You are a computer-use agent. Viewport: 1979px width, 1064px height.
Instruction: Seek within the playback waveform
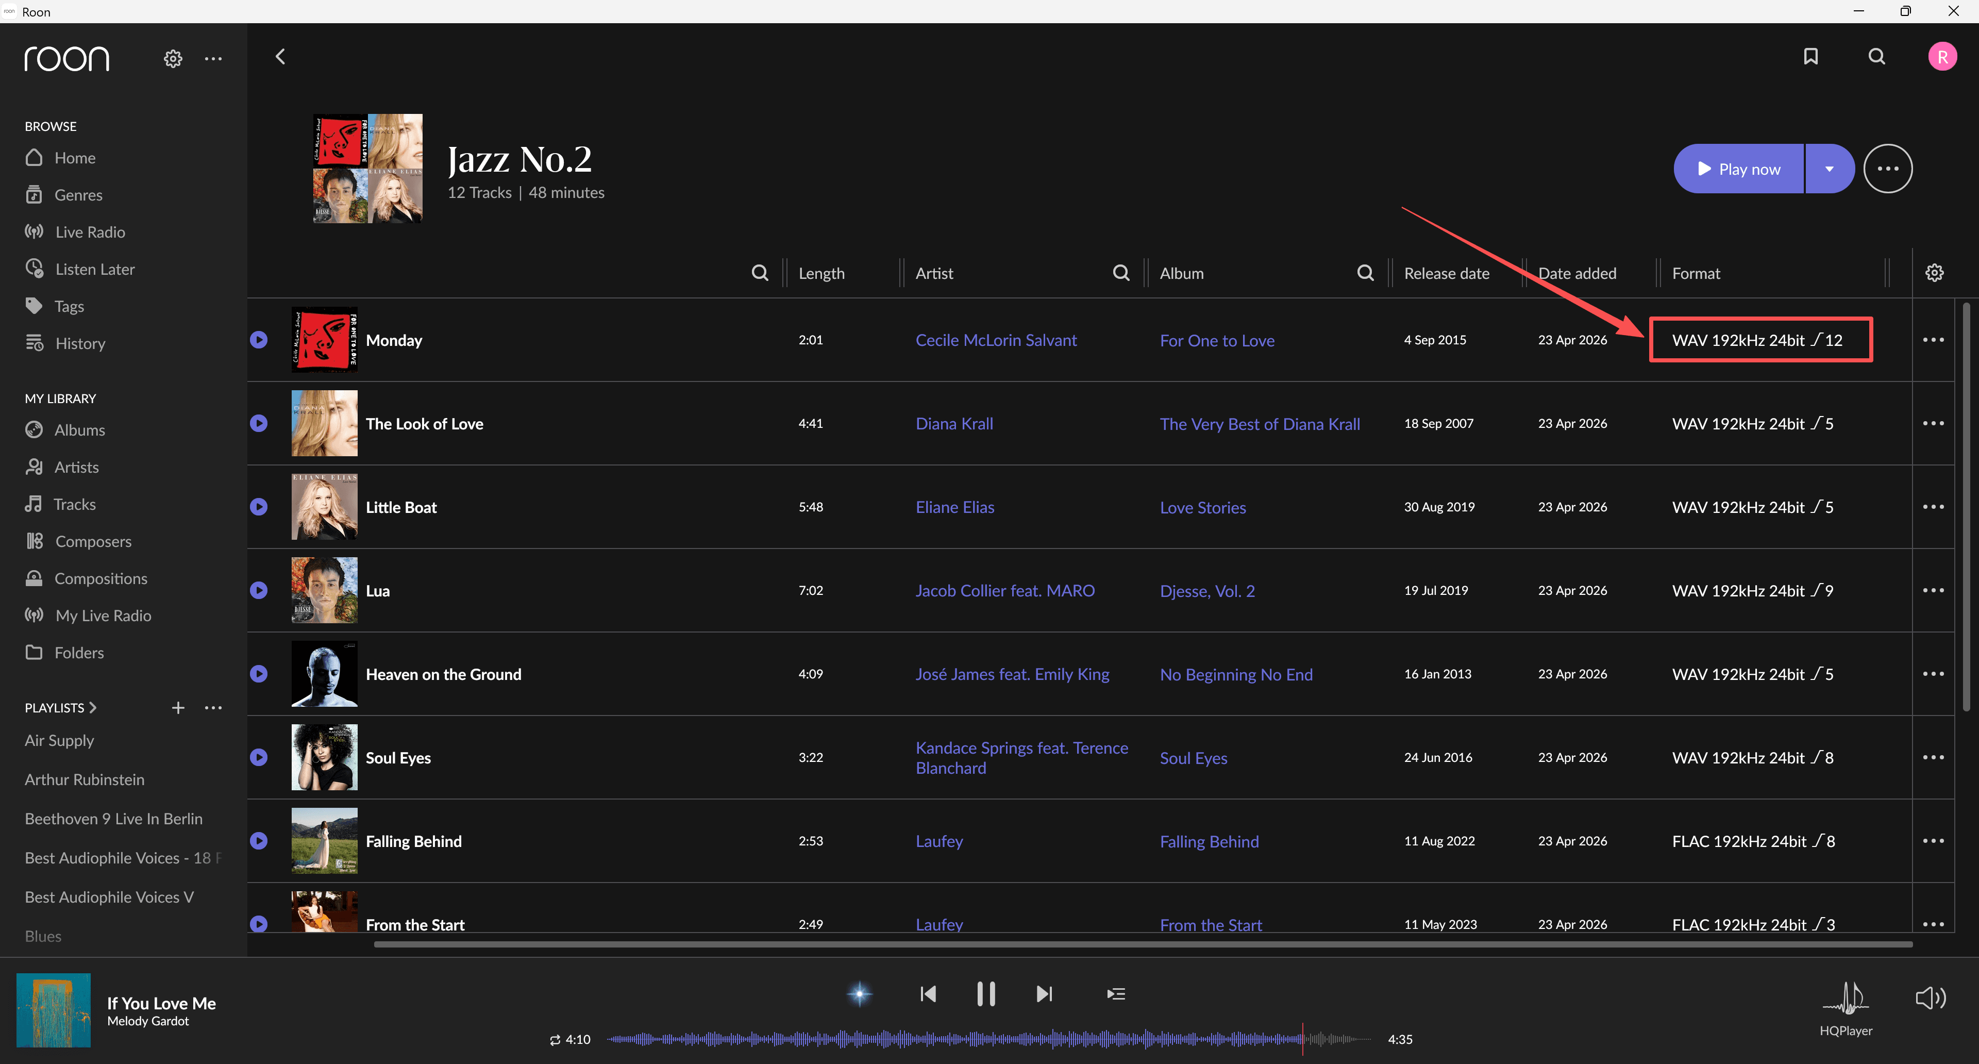pyautogui.click(x=989, y=1039)
